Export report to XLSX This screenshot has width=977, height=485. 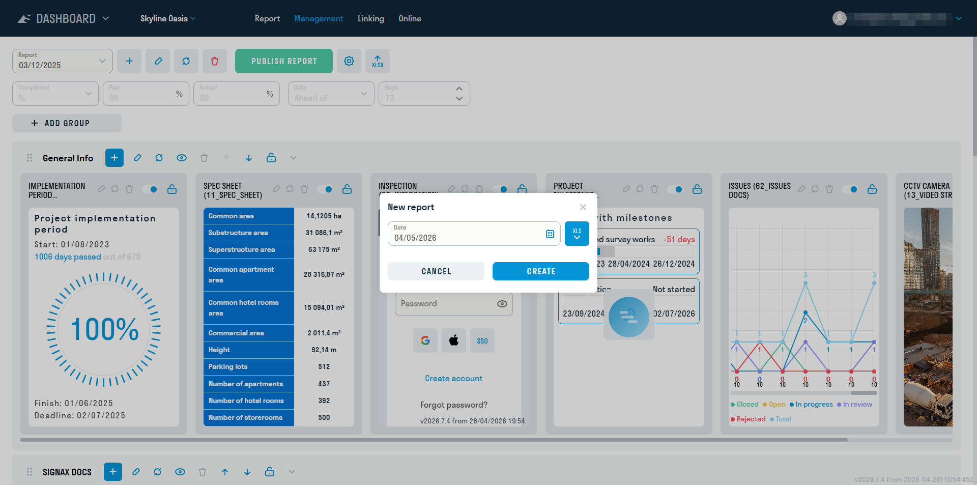click(x=378, y=61)
